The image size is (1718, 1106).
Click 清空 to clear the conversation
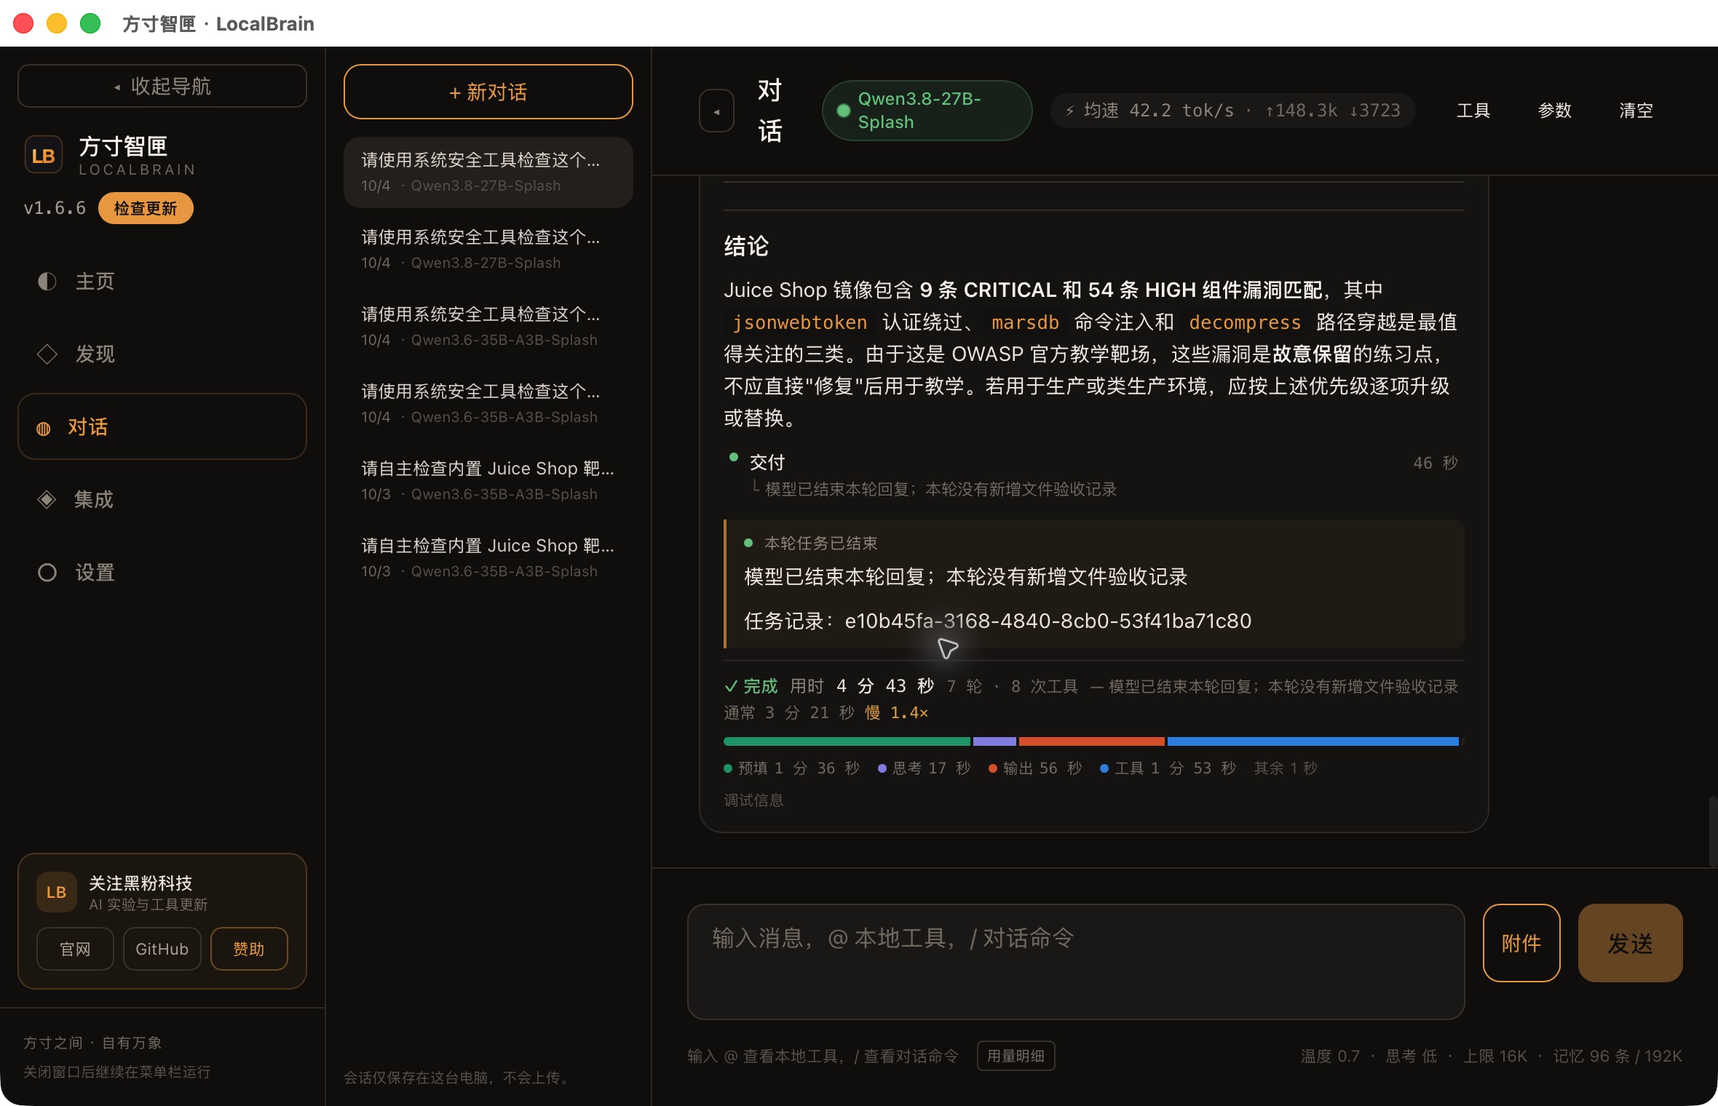point(1636,111)
